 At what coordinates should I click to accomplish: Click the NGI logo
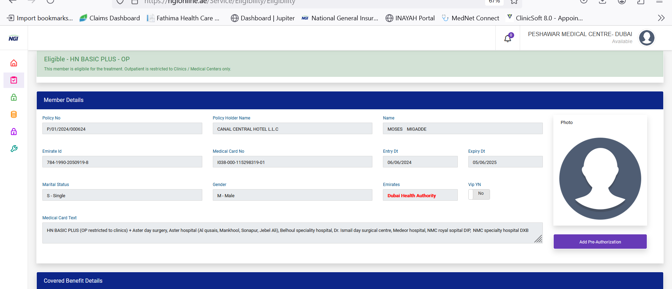13,39
